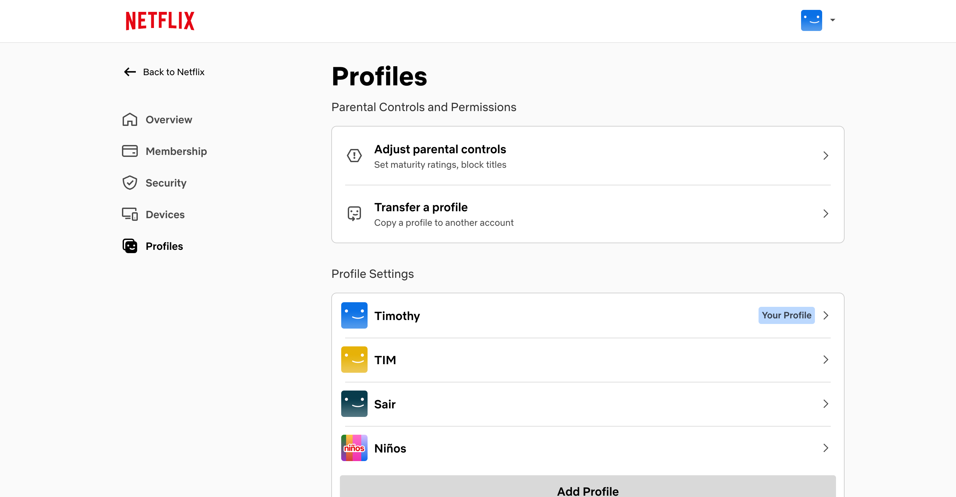Expand the Sair profile row chevron
The height and width of the screenshot is (497, 956).
click(825, 403)
